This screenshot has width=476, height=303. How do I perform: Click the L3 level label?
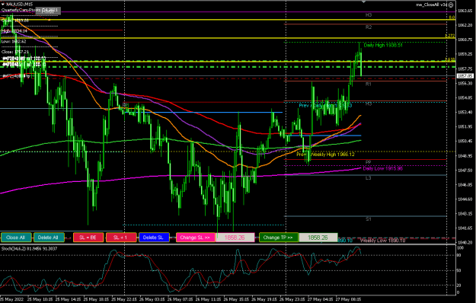[x=368, y=178]
